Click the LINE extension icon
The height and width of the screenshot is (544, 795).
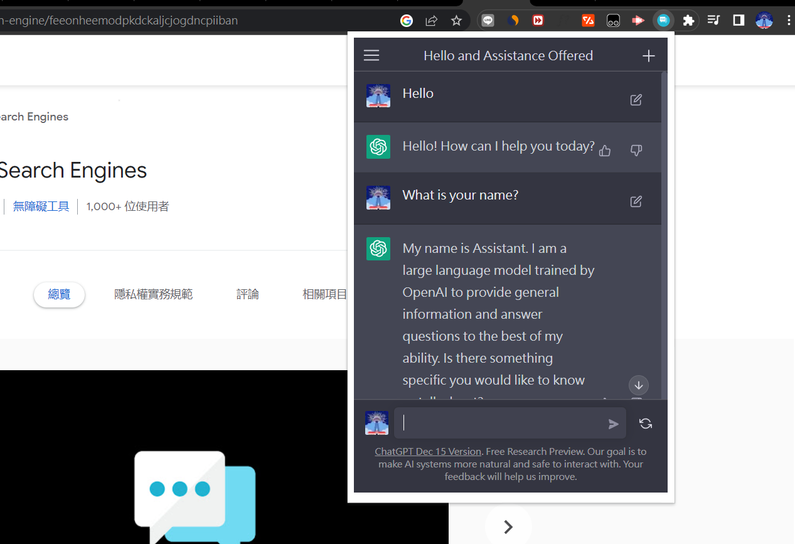[x=488, y=20]
